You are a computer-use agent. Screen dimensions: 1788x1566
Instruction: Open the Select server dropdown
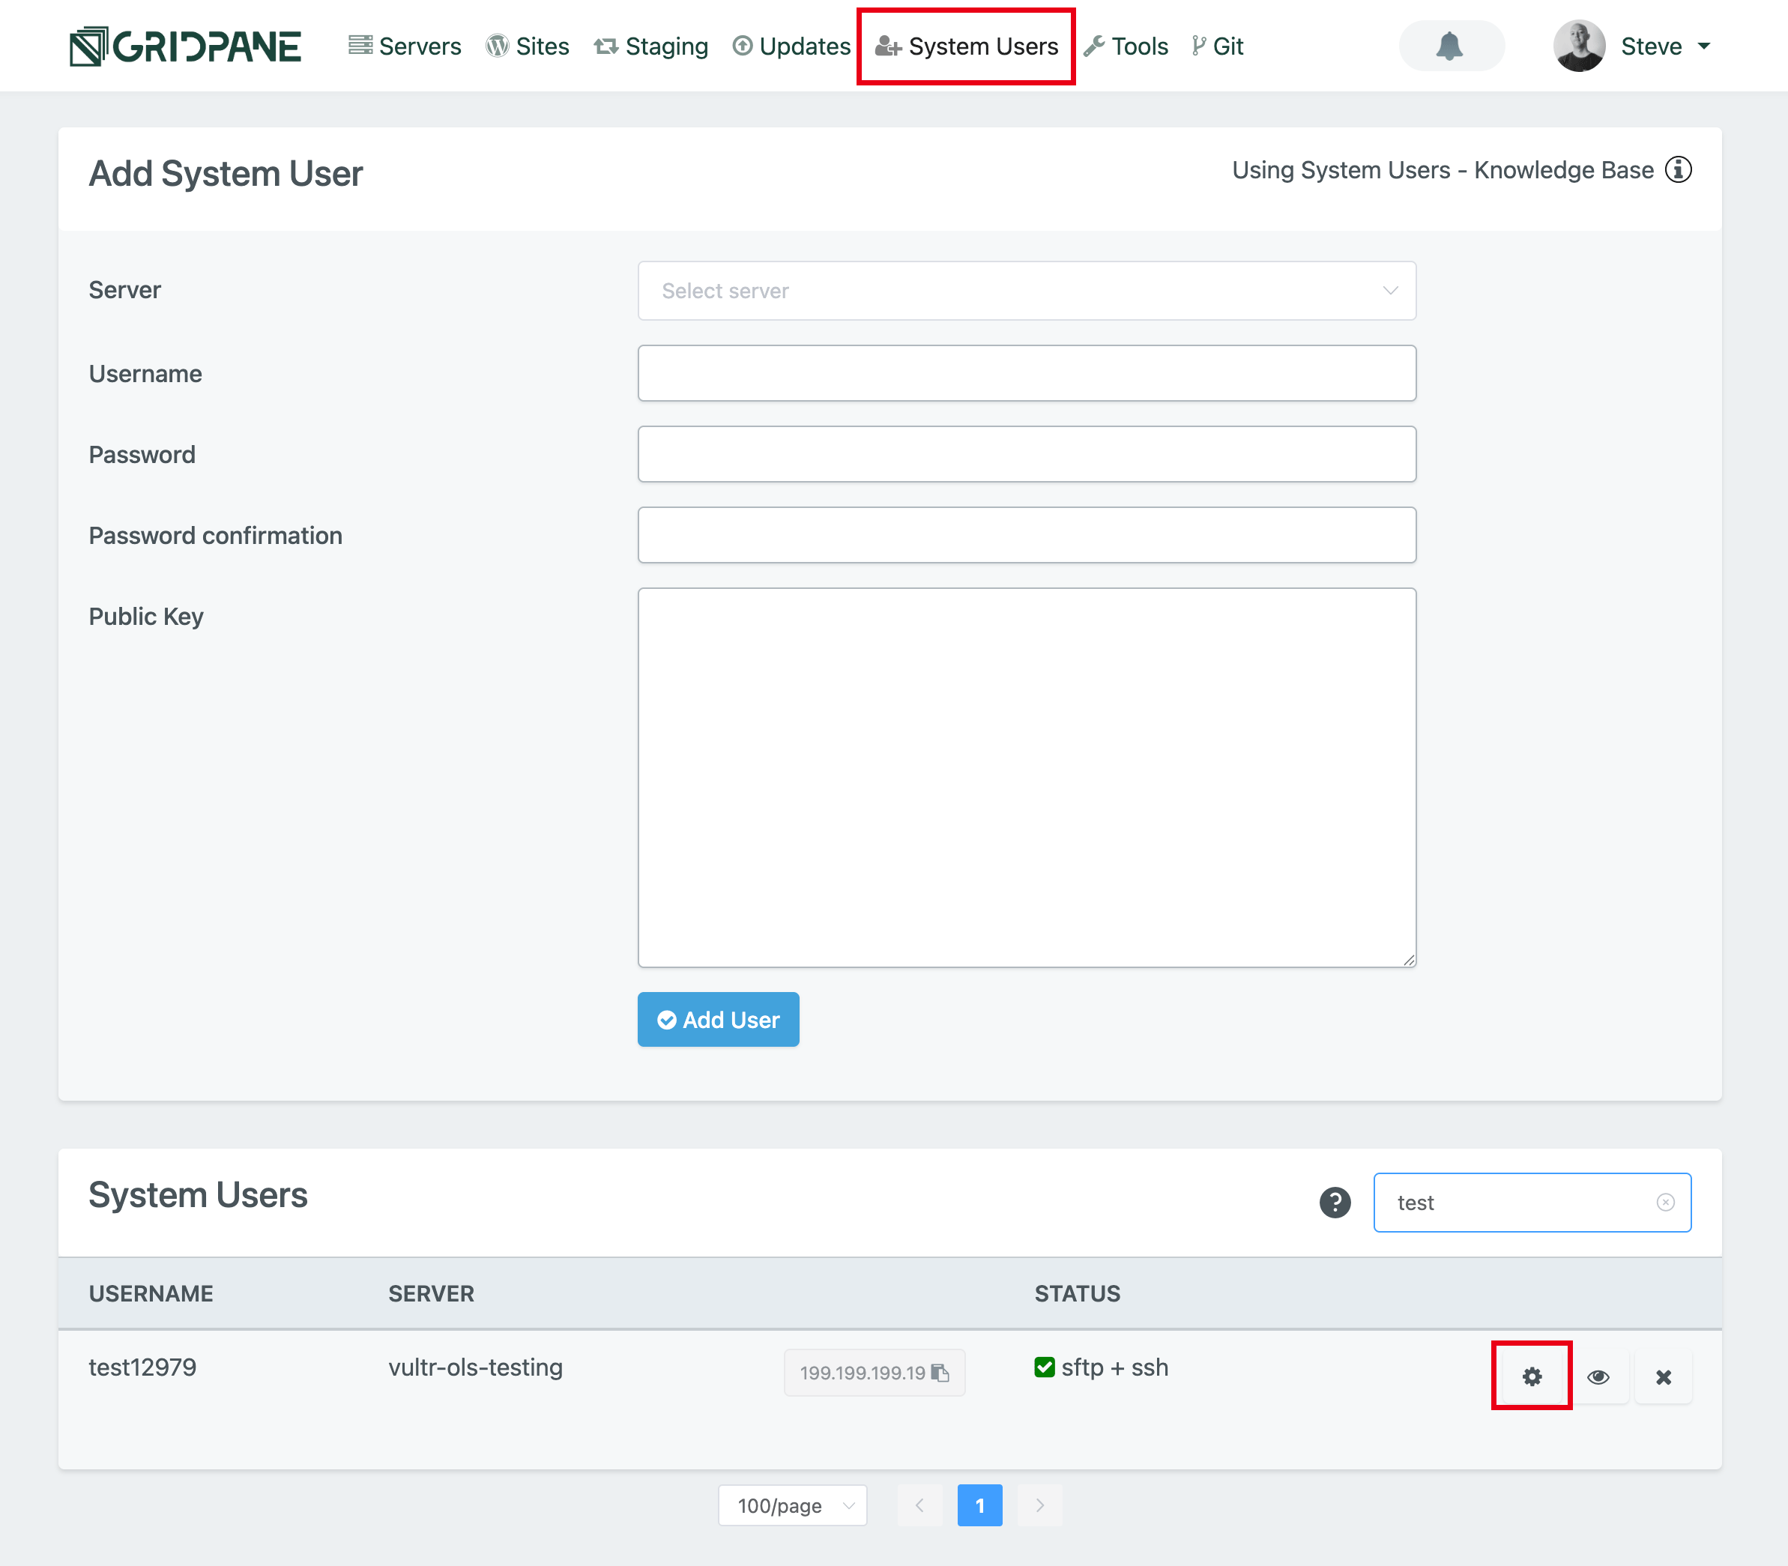tap(1026, 291)
